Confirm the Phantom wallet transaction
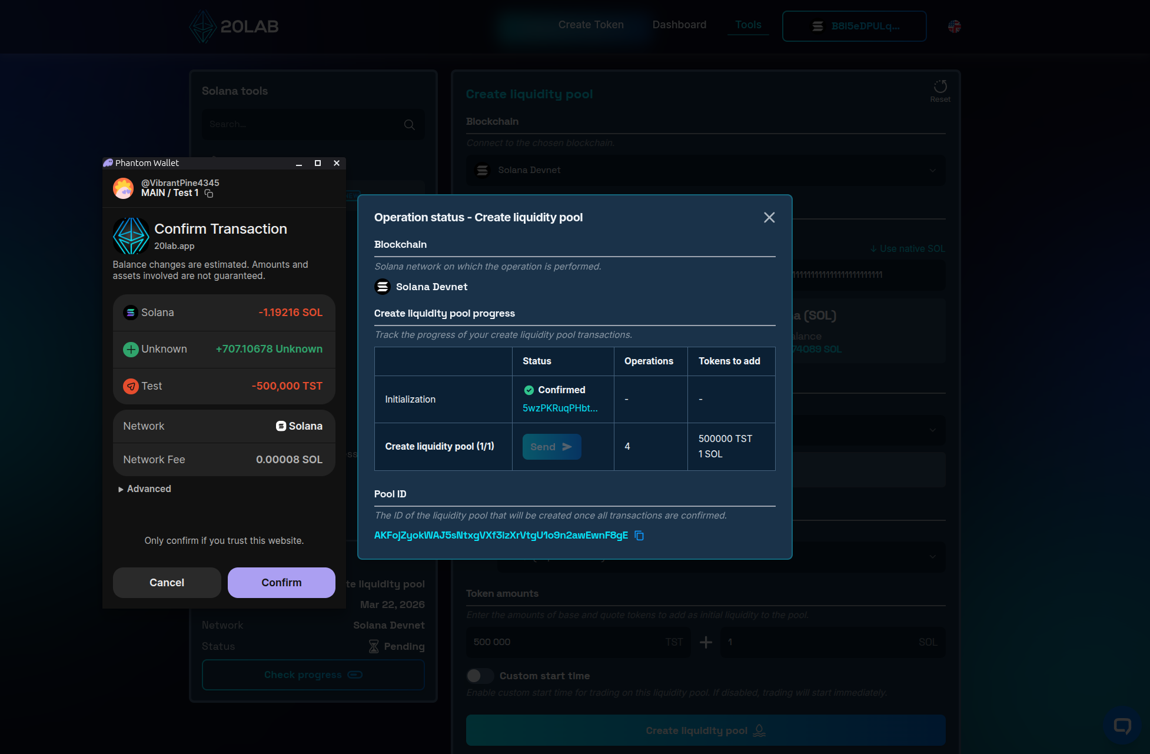1150x754 pixels. point(281,583)
